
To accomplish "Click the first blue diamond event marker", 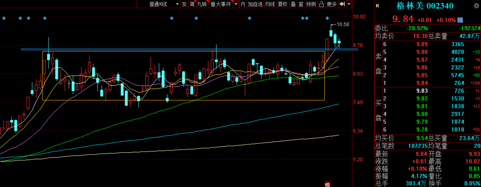I will (x=4, y=18).
